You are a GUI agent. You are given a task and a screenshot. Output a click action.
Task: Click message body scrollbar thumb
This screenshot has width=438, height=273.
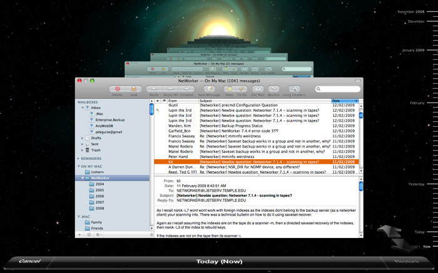[361, 186]
